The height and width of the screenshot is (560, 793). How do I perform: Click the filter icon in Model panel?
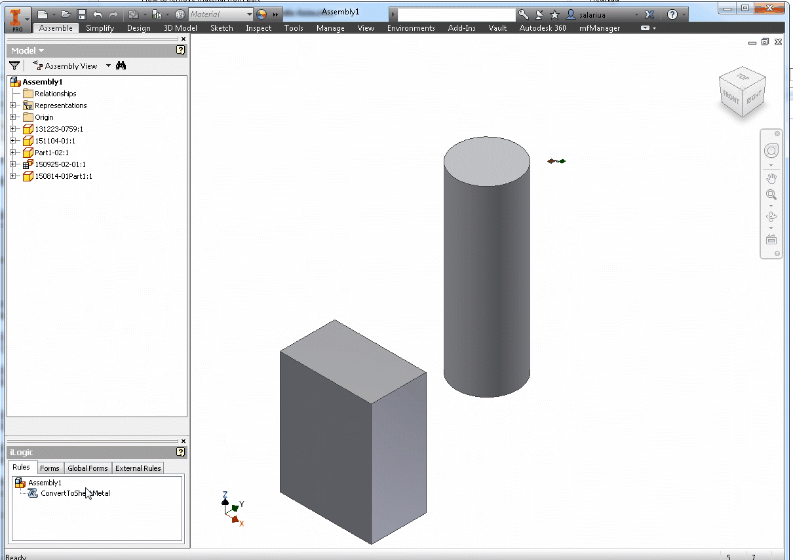(x=14, y=65)
